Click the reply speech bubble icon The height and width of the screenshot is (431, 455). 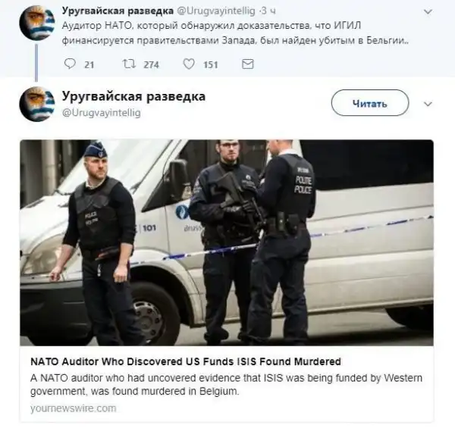[x=70, y=64]
